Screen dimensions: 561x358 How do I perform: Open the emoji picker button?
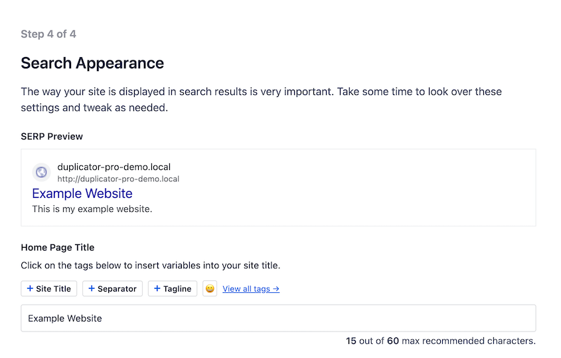(210, 289)
